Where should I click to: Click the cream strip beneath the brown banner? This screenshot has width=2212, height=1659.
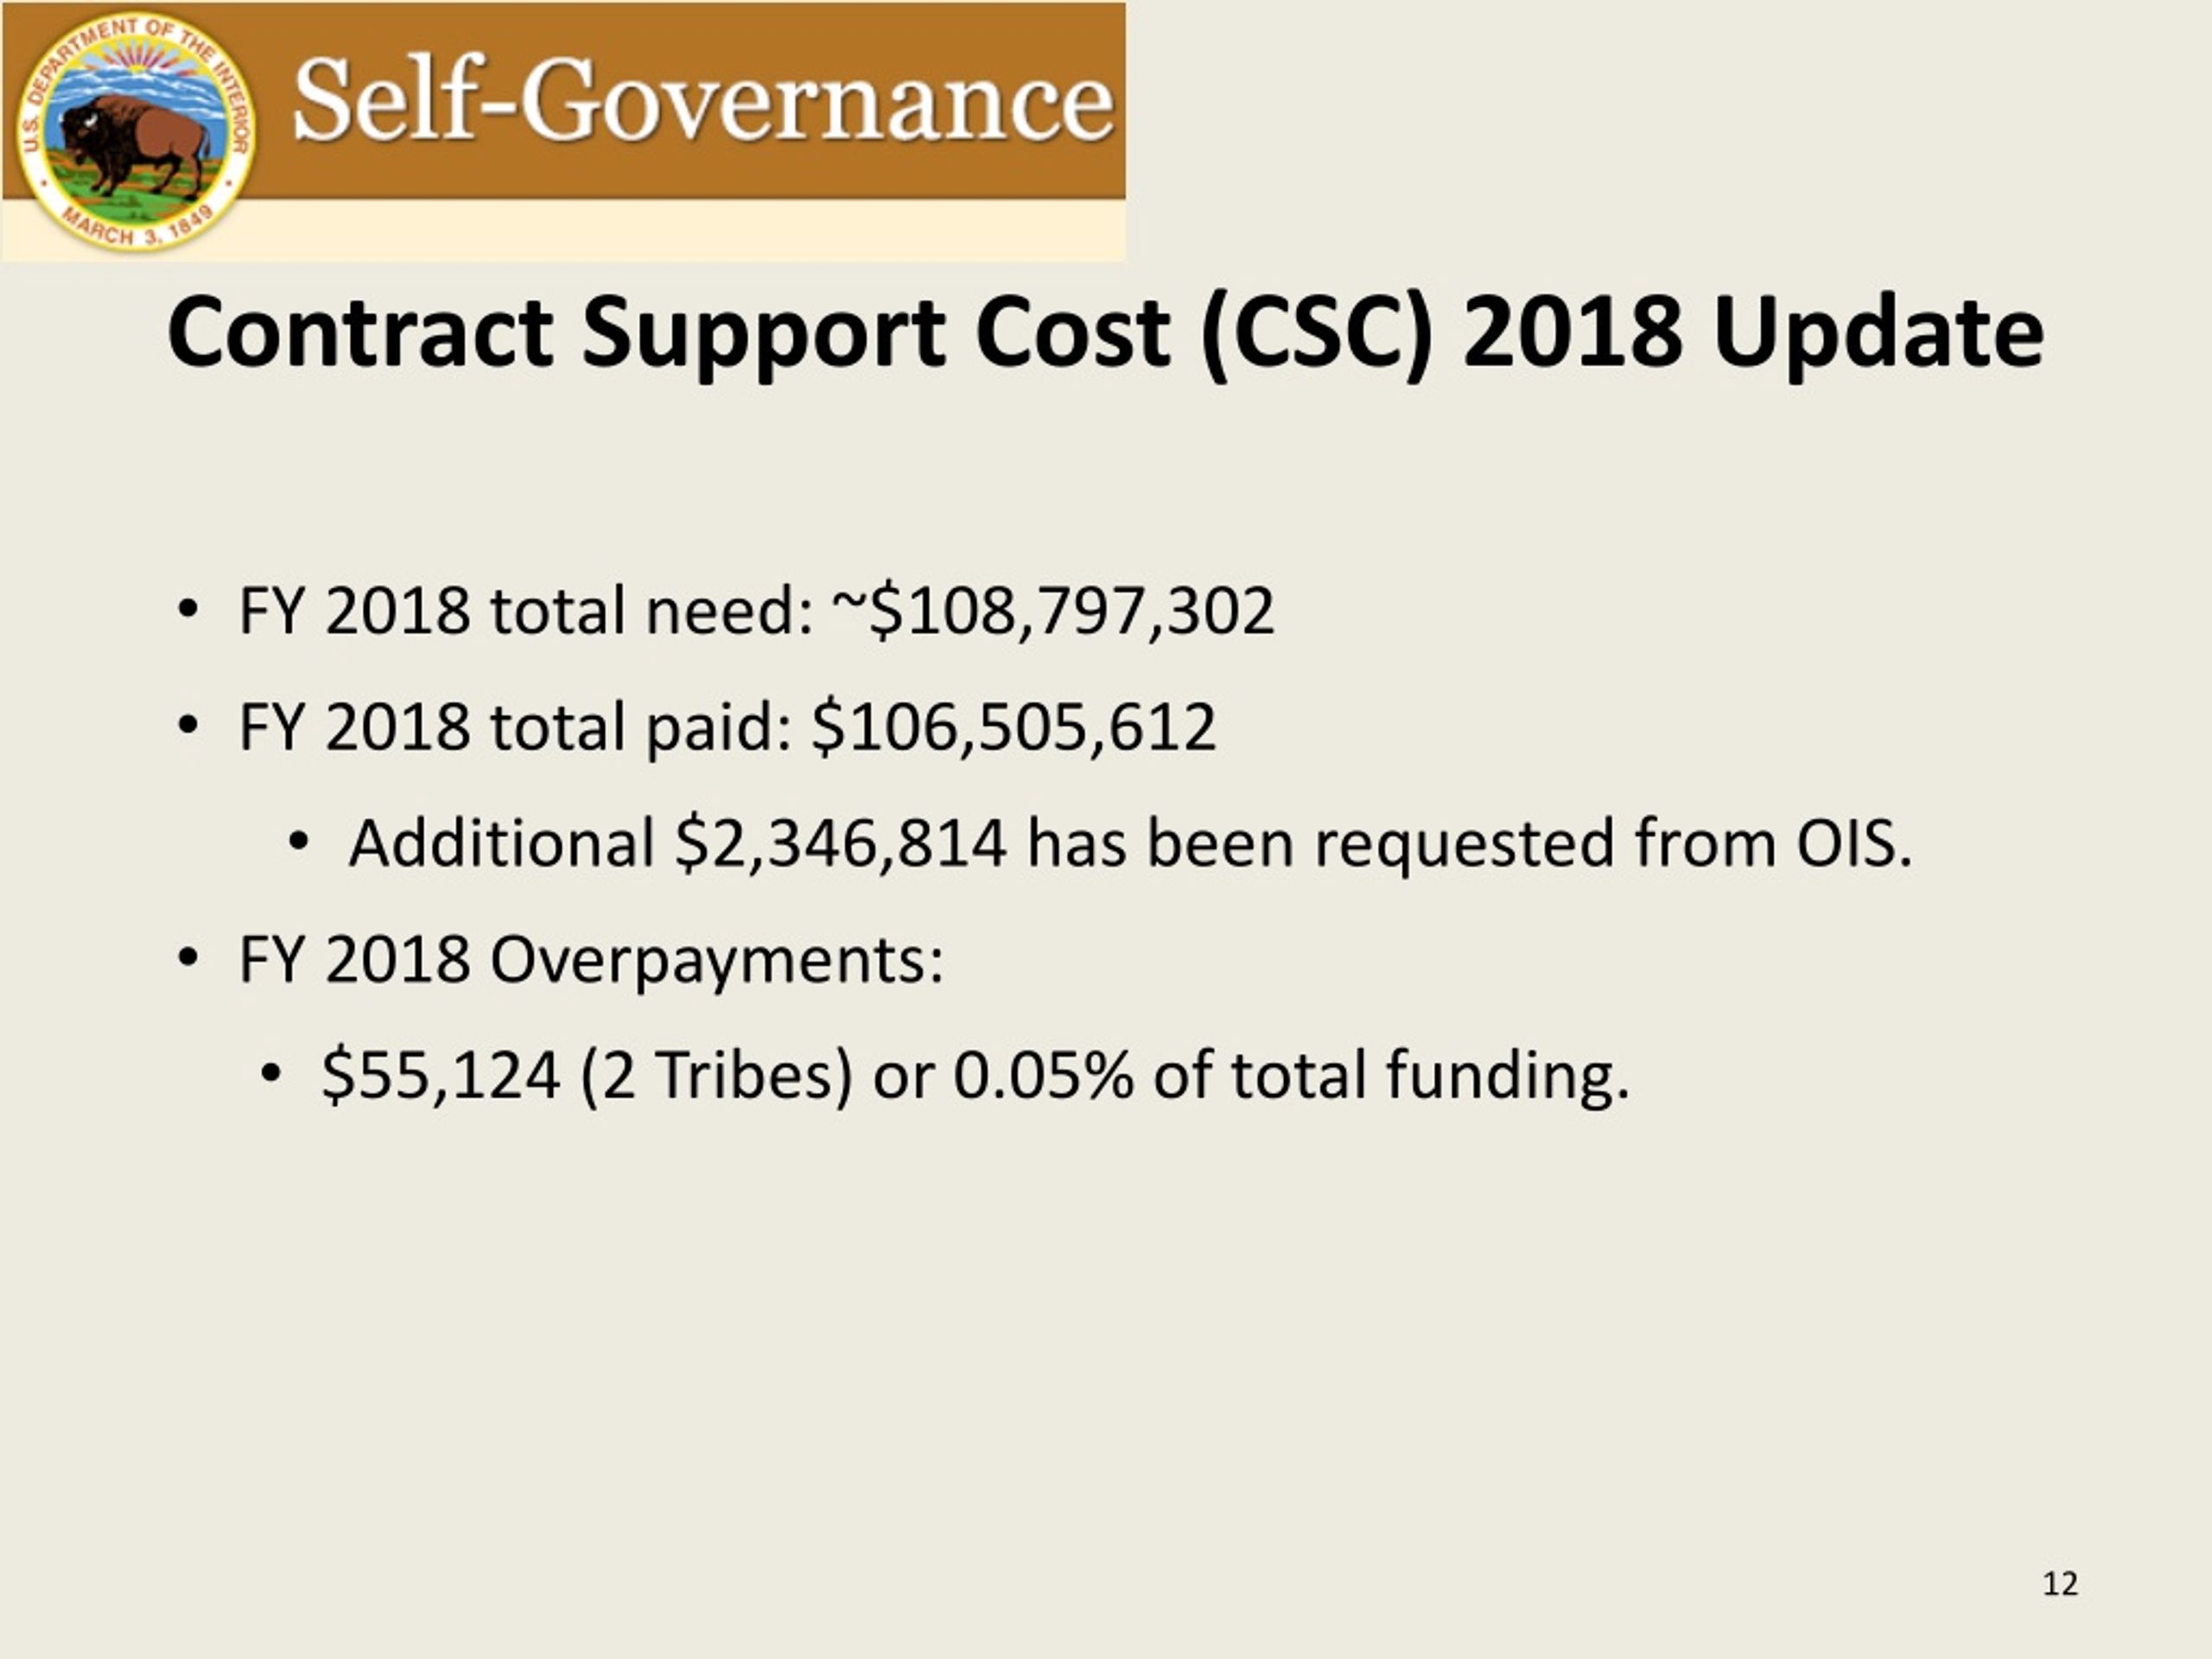690,230
